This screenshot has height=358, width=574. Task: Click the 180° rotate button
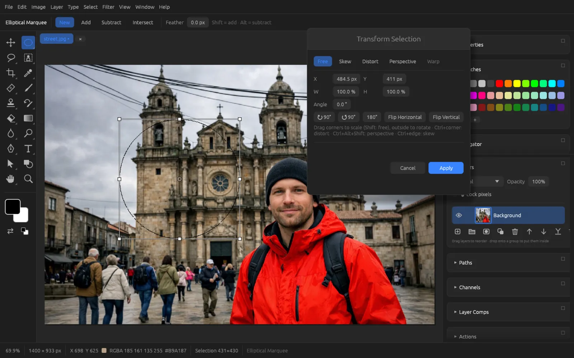372,117
